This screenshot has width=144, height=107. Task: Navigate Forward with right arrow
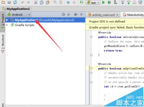[x=74, y=2]
